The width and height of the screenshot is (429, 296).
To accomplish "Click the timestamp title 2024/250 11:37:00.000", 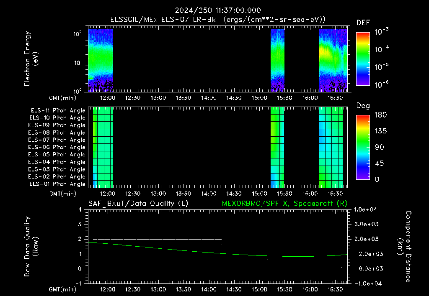I will pyautogui.click(x=218, y=10).
